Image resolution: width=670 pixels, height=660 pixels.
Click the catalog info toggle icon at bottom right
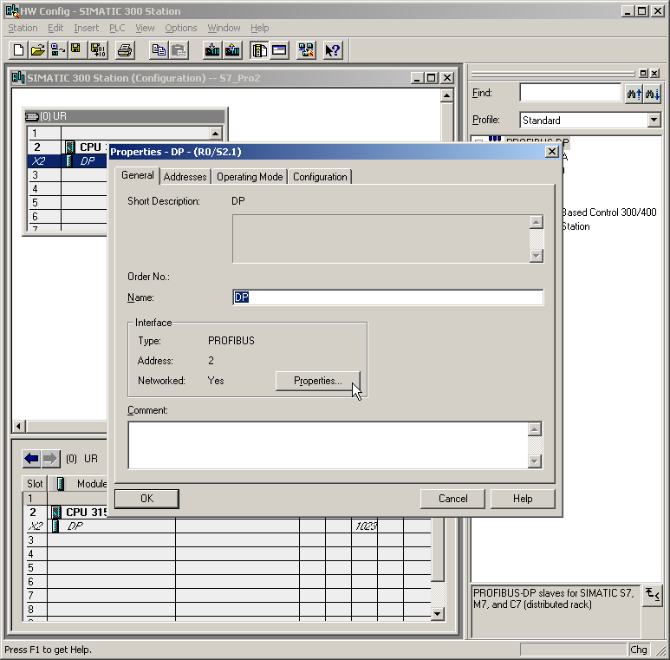653,596
